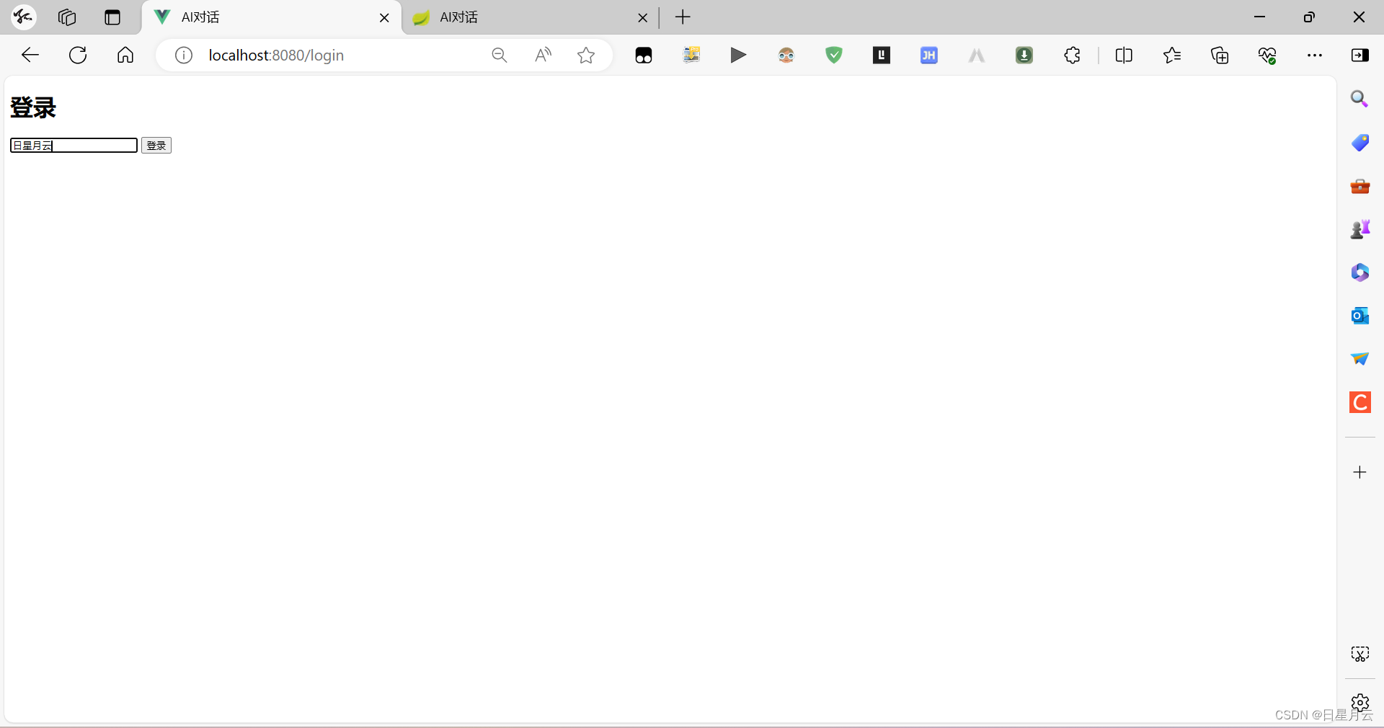Activate the Read aloud icon
Screen dimensions: 1384x728
[544, 55]
